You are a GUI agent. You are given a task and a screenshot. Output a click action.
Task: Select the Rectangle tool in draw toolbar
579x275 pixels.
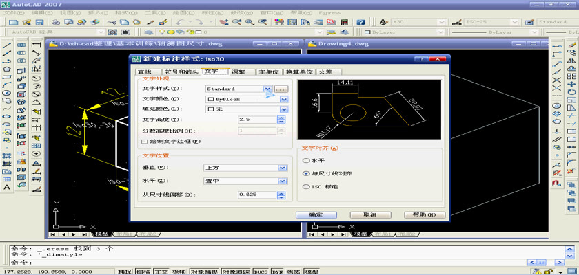pos(7,77)
